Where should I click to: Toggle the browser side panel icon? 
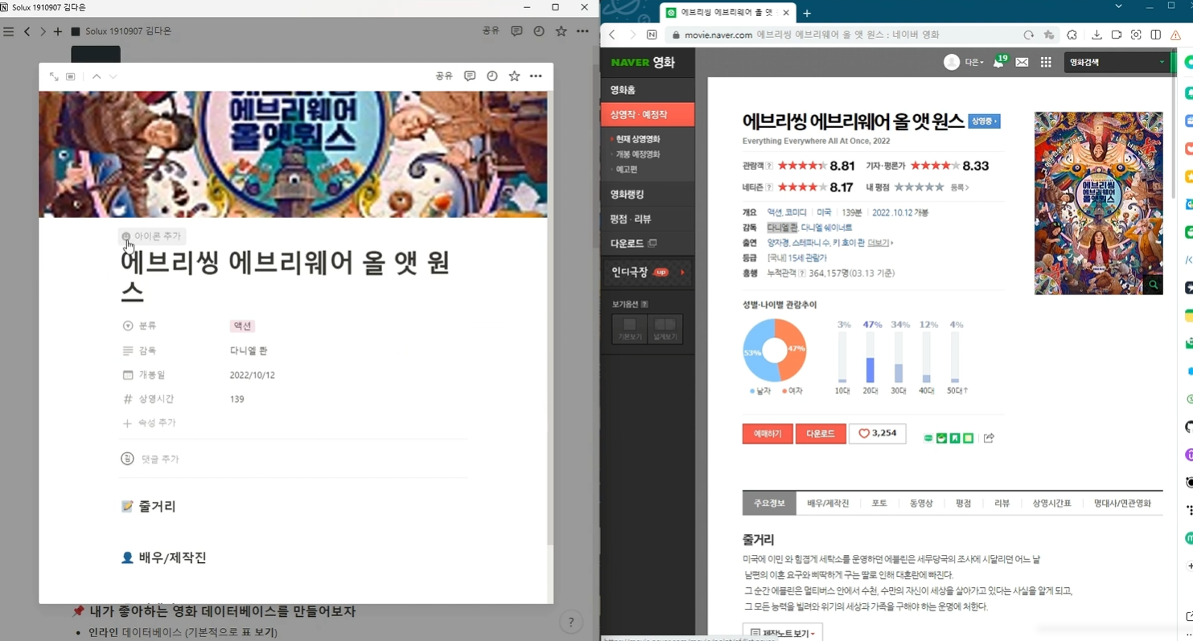1156,35
